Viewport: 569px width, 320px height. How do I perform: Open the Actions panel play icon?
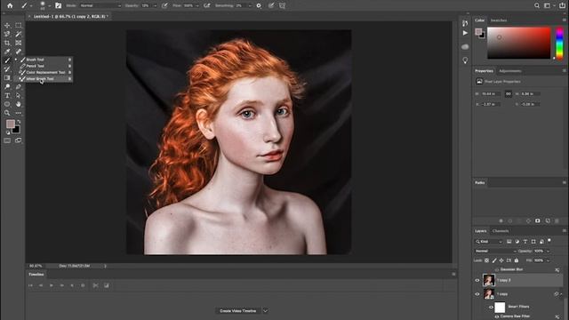(465, 33)
